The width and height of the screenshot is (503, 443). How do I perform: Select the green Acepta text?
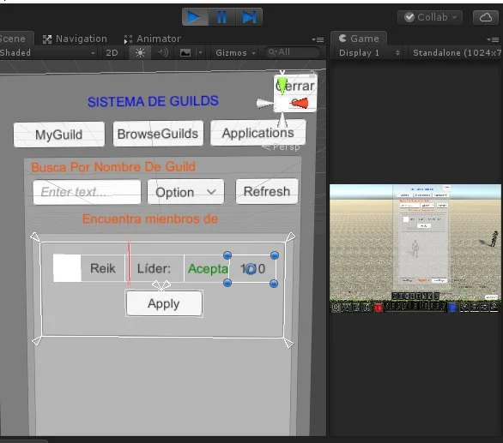pyautogui.click(x=209, y=269)
